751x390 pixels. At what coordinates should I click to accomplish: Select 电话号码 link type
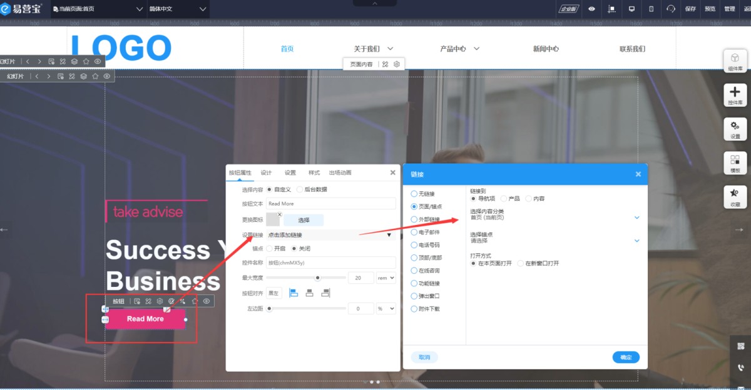[426, 245]
